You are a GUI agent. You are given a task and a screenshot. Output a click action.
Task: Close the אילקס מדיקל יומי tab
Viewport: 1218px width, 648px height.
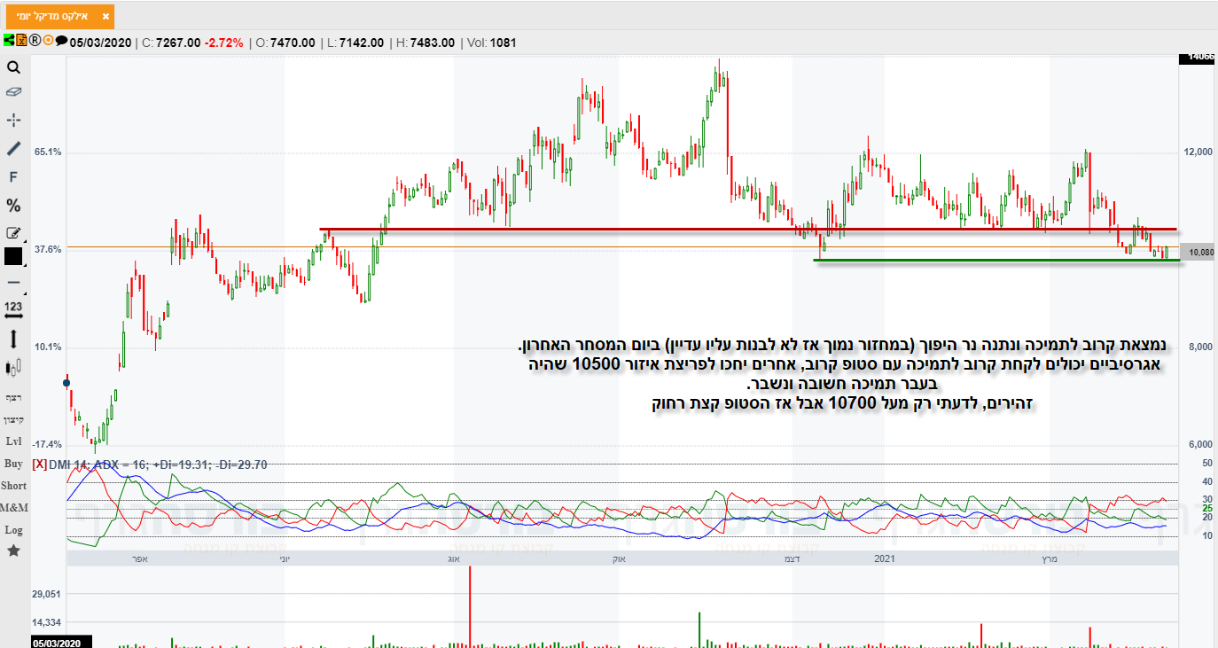pos(105,17)
